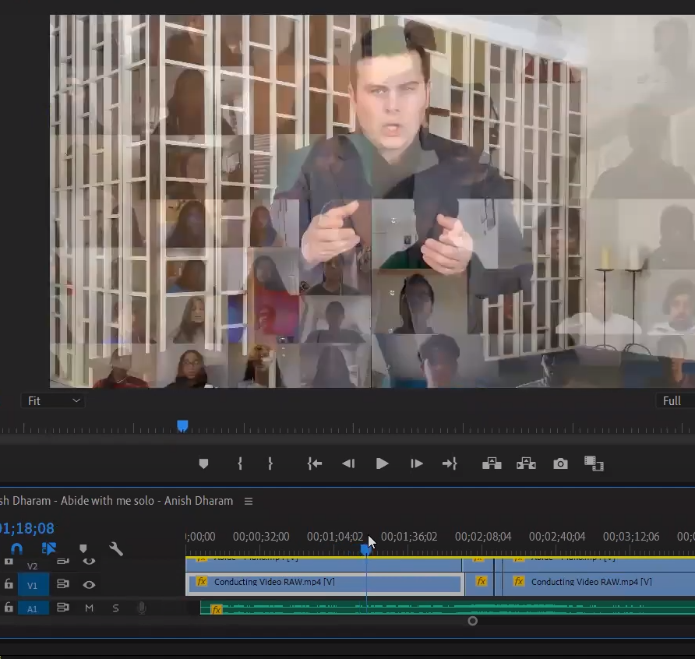695x659 pixels.
Task: Click the fx badge on first Conducting Video clip
Action: coord(202,581)
